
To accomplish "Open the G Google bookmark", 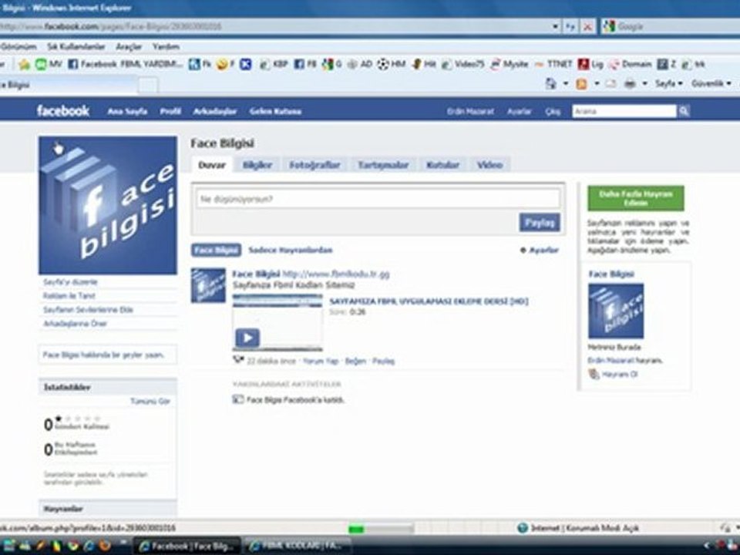I will tap(331, 64).
